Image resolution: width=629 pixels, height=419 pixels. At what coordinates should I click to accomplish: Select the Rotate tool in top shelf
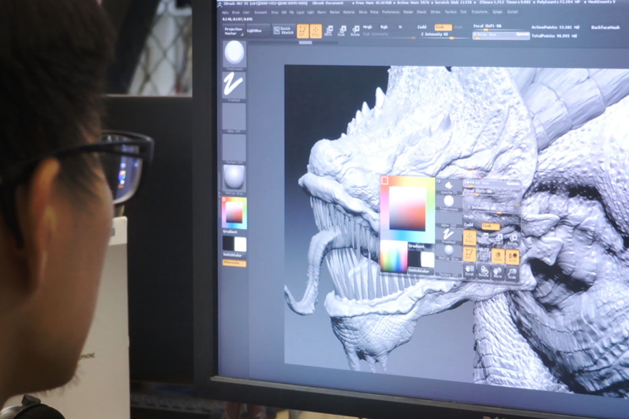click(355, 31)
